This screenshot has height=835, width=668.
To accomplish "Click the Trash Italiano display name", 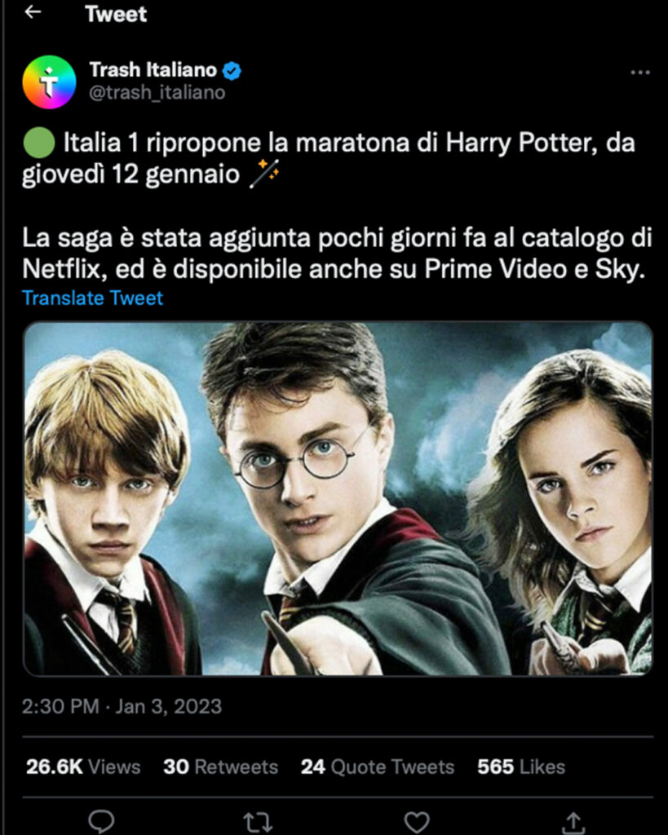I will coord(153,70).
